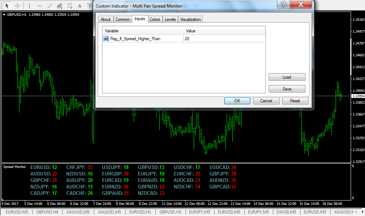365x216 pixels.
Task: Click the CADCHF: 20 spread reading
Action: pos(80,193)
